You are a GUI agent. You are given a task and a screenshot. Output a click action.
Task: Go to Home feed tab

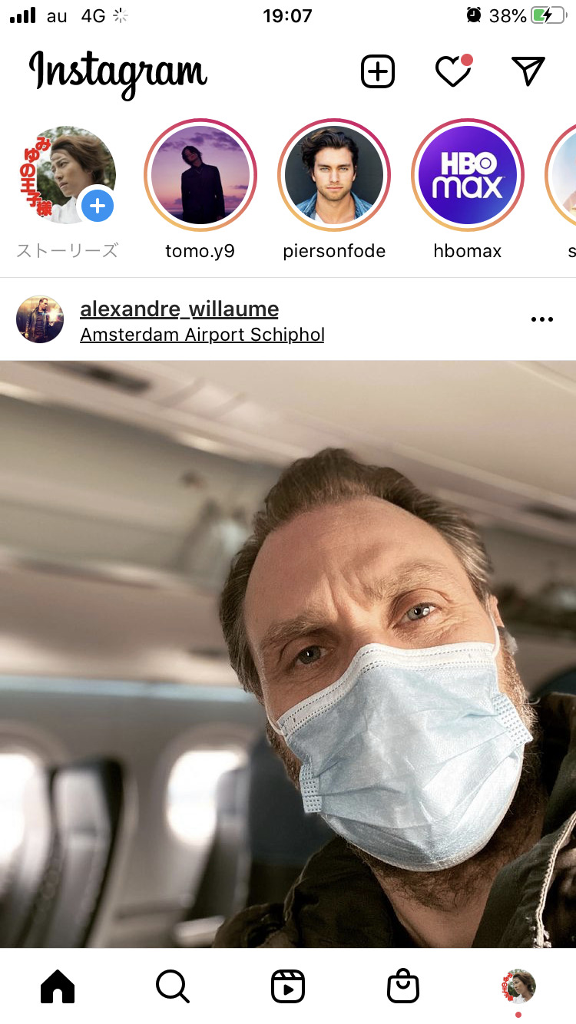pos(58,986)
